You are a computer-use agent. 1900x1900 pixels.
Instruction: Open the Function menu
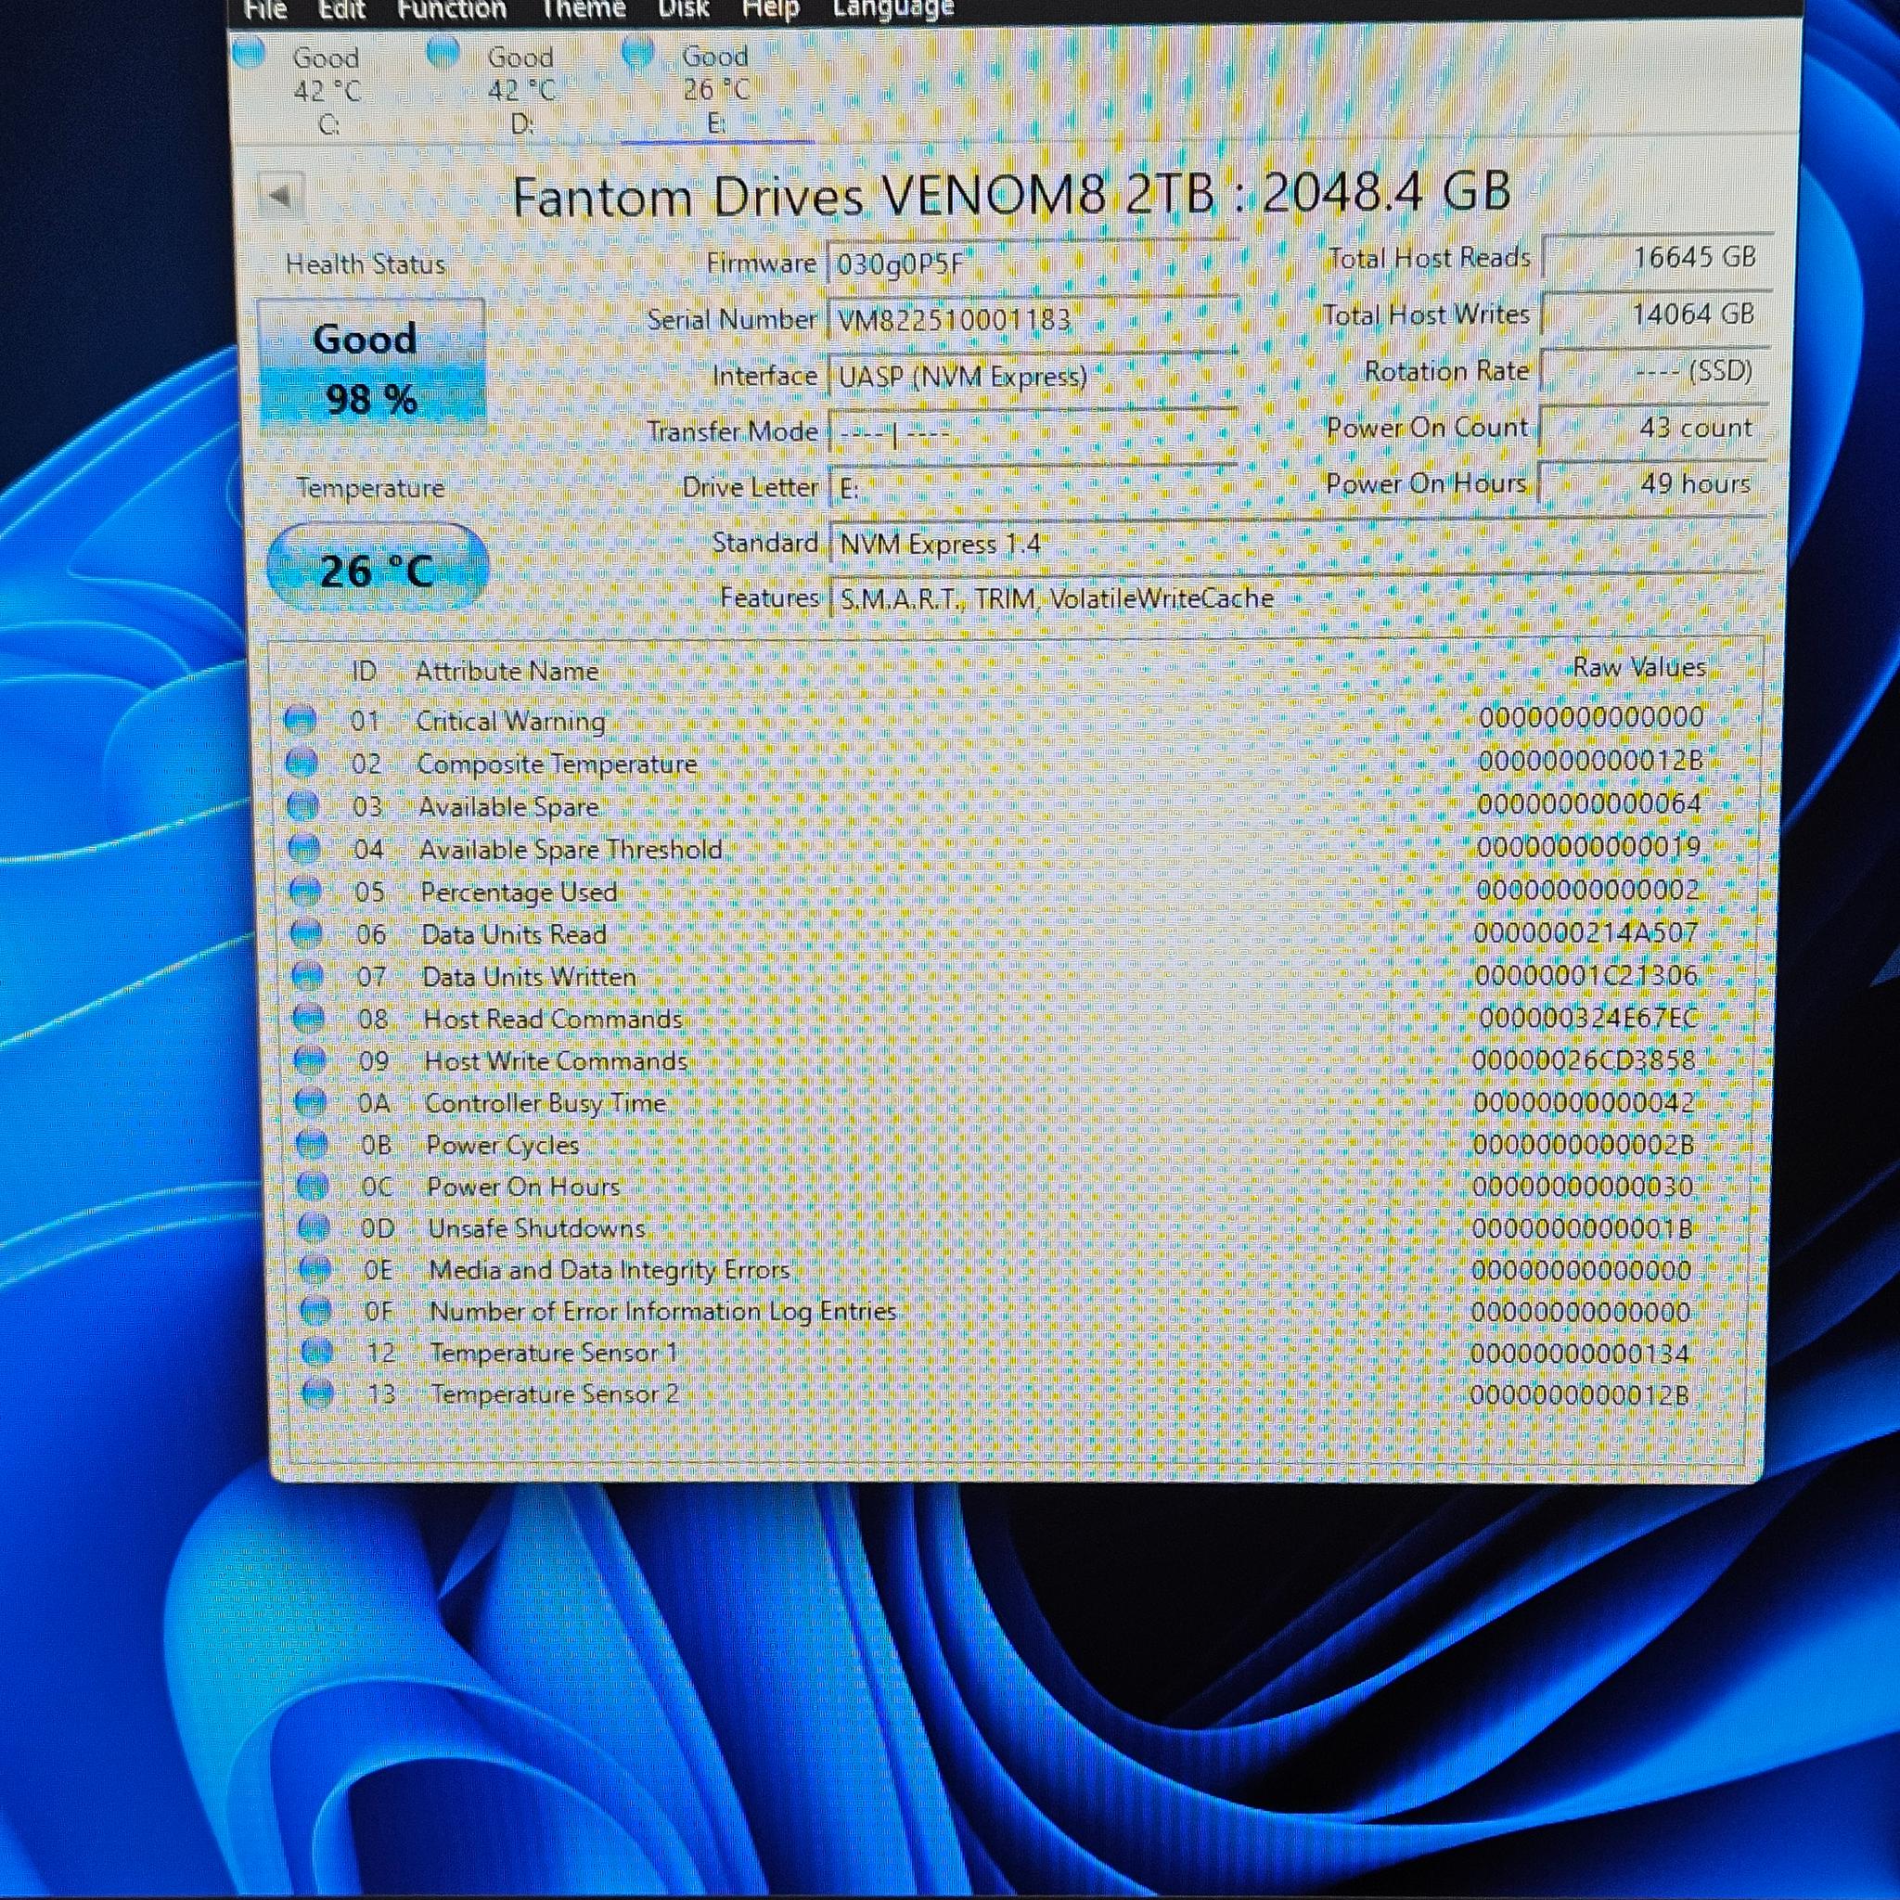(452, 10)
